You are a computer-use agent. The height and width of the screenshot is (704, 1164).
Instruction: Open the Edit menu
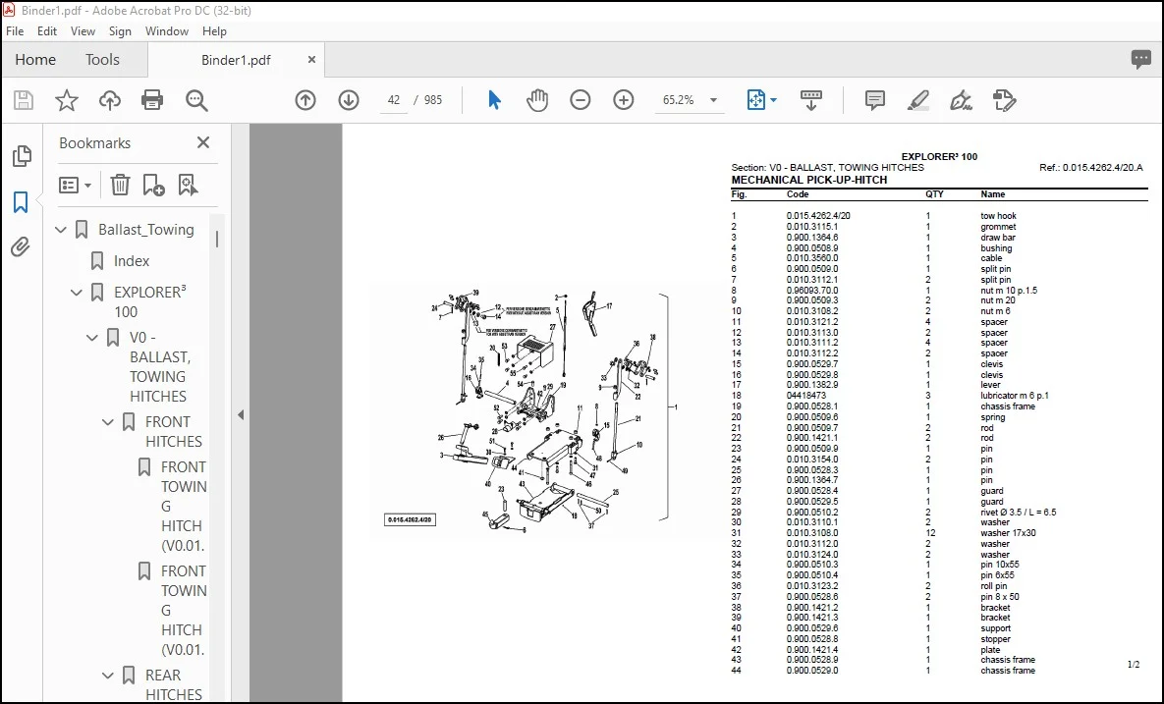tap(47, 31)
